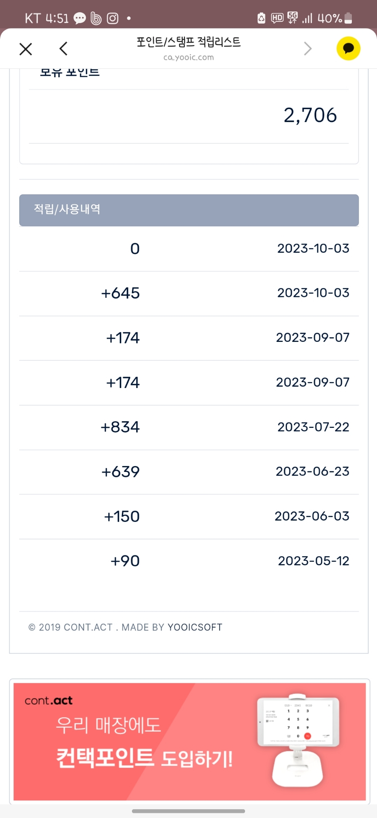Tap the ca.yooic.com address text

pos(188,57)
